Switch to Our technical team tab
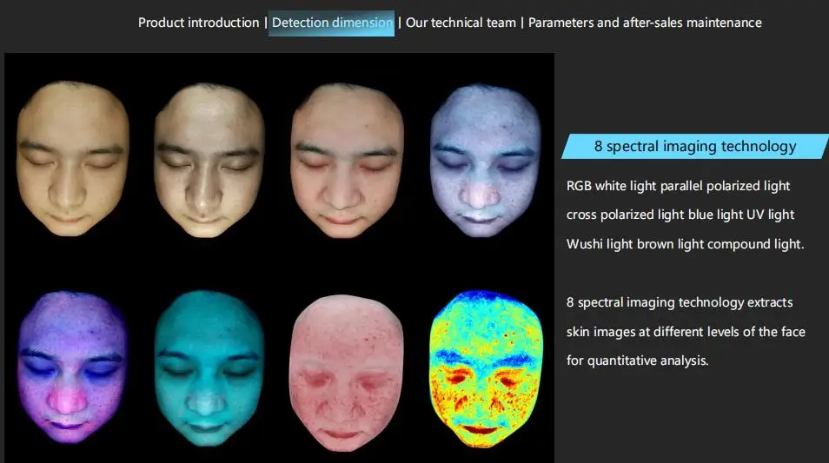Screen dimensions: 829x463 click(461, 23)
